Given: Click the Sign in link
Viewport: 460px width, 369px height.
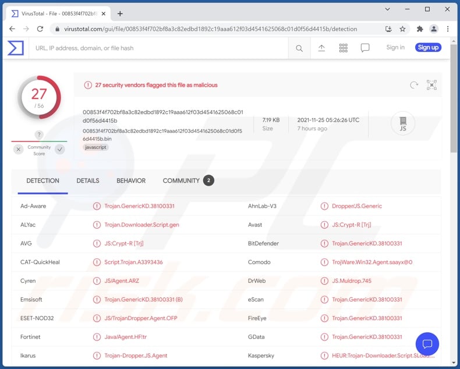Looking at the screenshot, I should [x=395, y=47].
